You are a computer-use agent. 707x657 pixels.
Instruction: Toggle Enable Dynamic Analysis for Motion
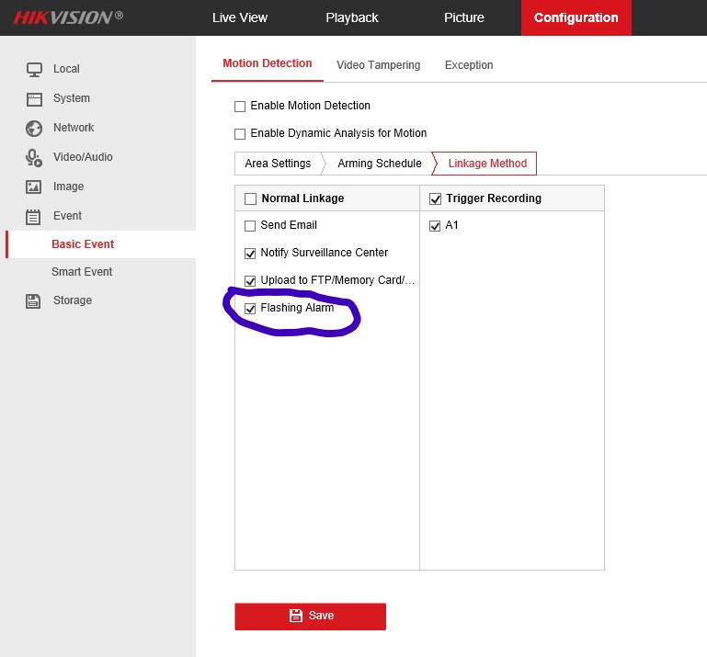click(241, 134)
